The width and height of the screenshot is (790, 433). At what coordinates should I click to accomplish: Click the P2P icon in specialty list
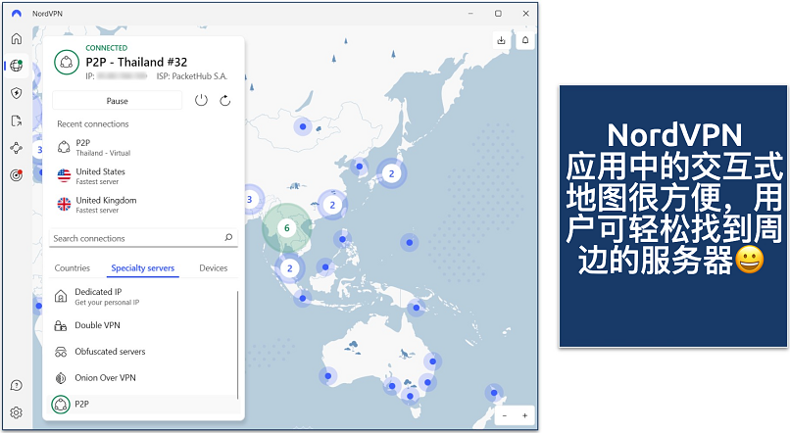tap(61, 405)
